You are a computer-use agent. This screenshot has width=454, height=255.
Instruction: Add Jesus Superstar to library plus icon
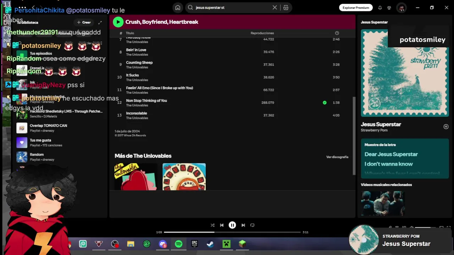(446, 126)
